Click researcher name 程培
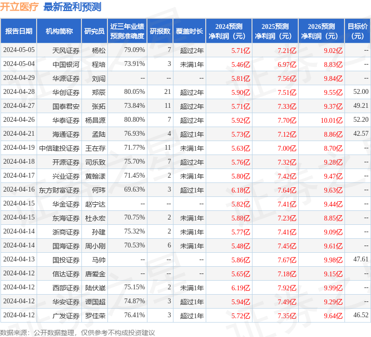Viewport: 371px width, 337px height. coord(99,65)
